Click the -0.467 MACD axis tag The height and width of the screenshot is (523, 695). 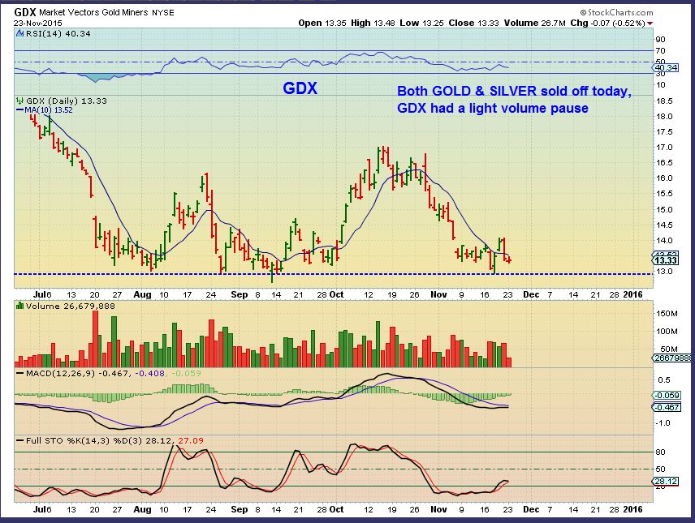pyautogui.click(x=667, y=407)
